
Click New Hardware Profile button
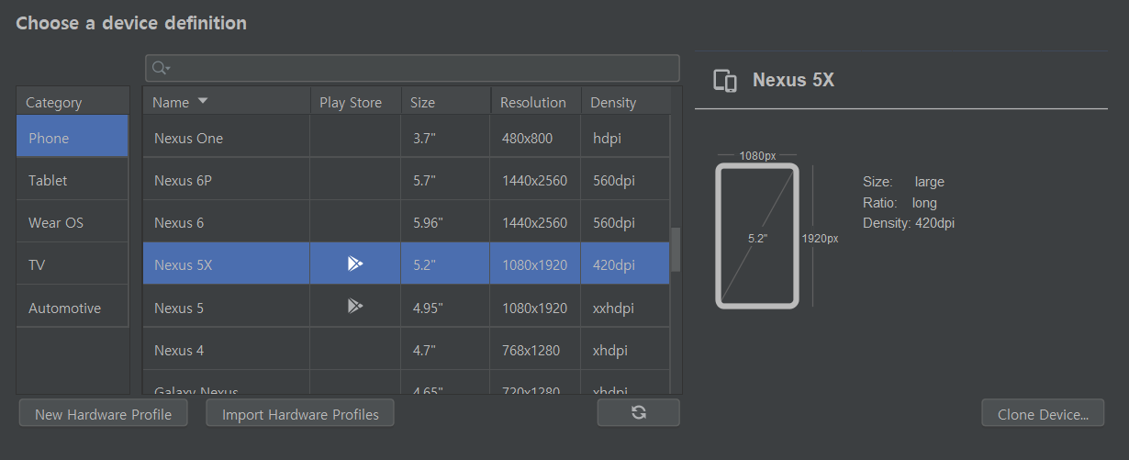point(103,414)
